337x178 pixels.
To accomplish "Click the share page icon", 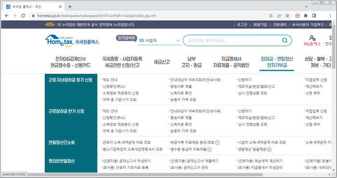I will [x=279, y=16].
